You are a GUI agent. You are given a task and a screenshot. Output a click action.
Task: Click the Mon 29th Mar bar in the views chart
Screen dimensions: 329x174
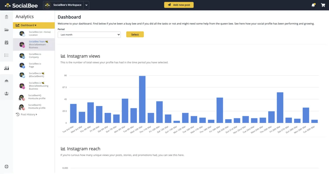[x=306, y=115]
